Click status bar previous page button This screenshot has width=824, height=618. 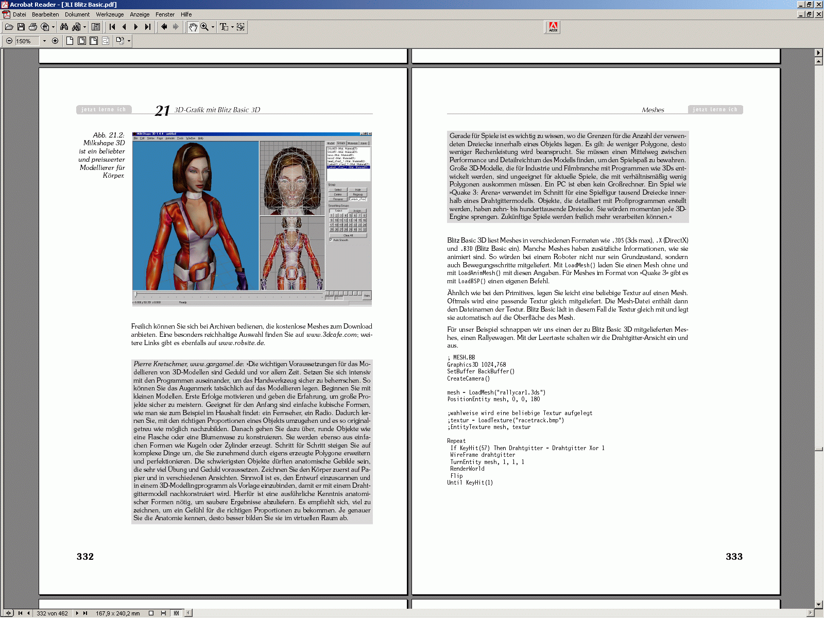tap(28, 613)
